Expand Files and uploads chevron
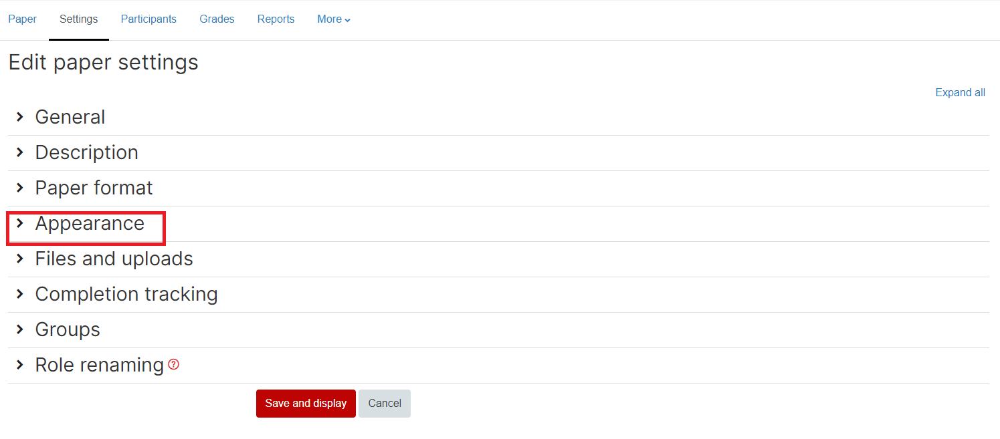The width and height of the screenshot is (1000, 439). coord(20,259)
